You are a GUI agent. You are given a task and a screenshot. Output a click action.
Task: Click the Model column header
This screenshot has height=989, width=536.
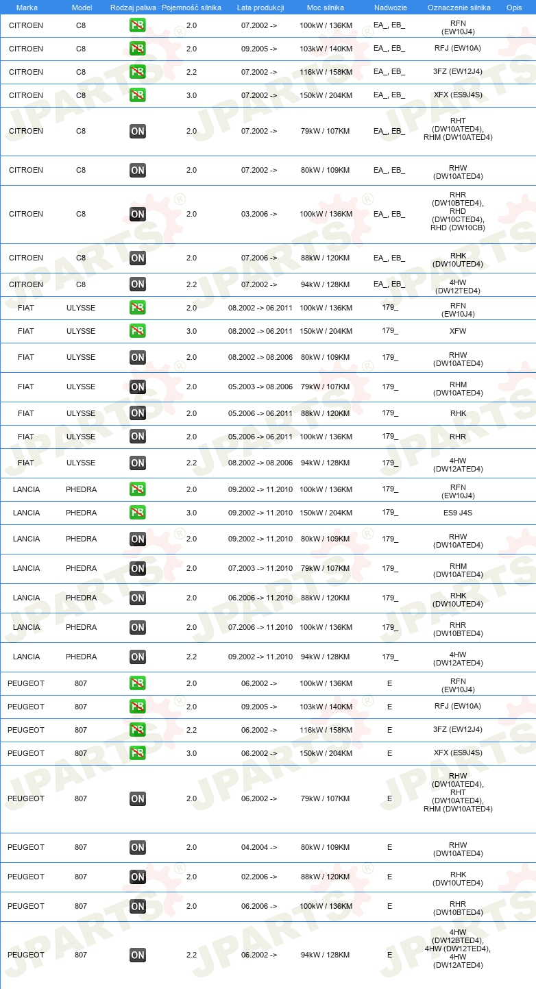tap(82, 8)
